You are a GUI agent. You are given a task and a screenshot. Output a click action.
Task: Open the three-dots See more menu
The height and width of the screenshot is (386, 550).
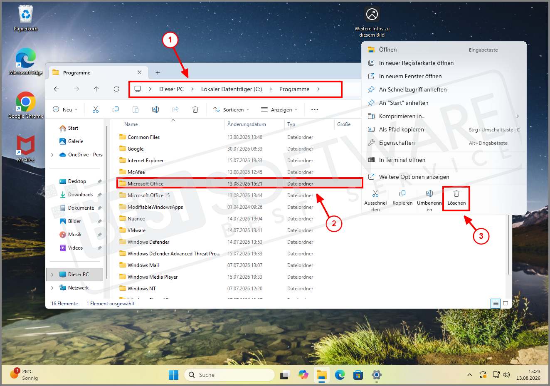315,110
